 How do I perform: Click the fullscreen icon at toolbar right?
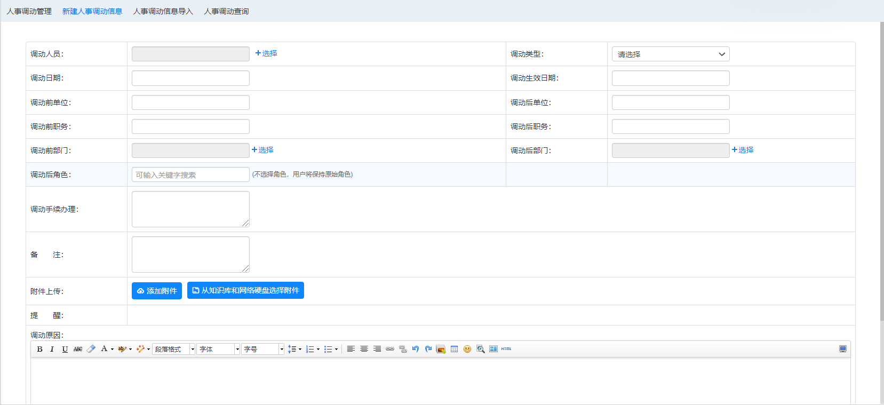click(x=843, y=349)
